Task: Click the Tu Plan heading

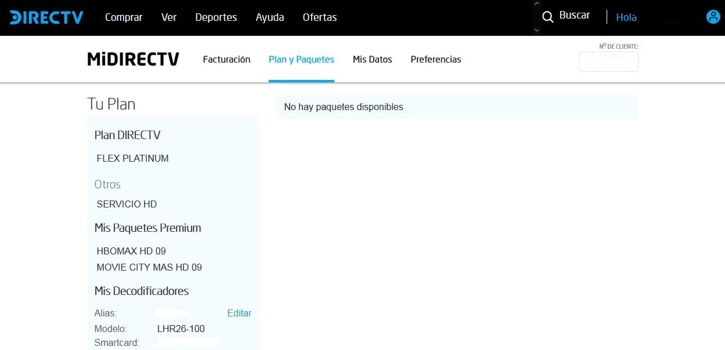Action: click(x=111, y=104)
